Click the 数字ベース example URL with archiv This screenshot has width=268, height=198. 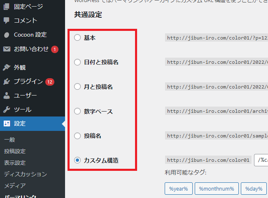[x=217, y=111]
